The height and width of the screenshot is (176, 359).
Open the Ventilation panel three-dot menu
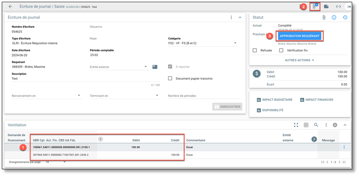point(326,125)
